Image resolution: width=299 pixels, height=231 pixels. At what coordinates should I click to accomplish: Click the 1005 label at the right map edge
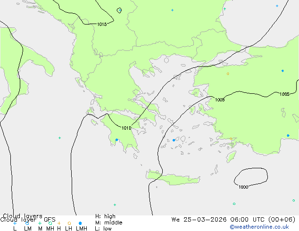(284, 94)
